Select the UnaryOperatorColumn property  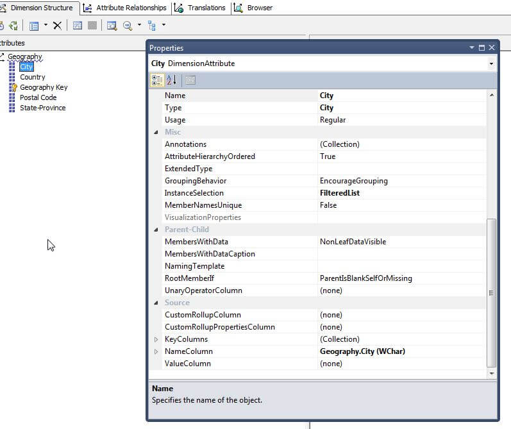point(324,290)
